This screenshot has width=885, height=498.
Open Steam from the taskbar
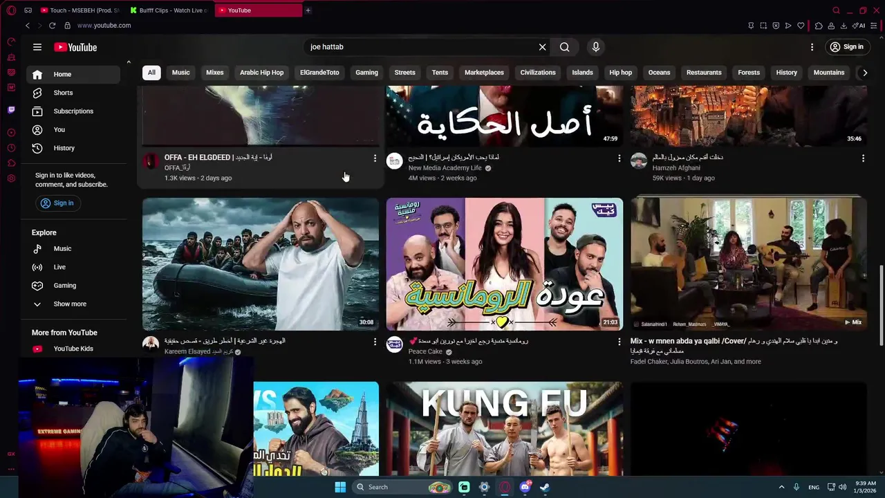(545, 487)
